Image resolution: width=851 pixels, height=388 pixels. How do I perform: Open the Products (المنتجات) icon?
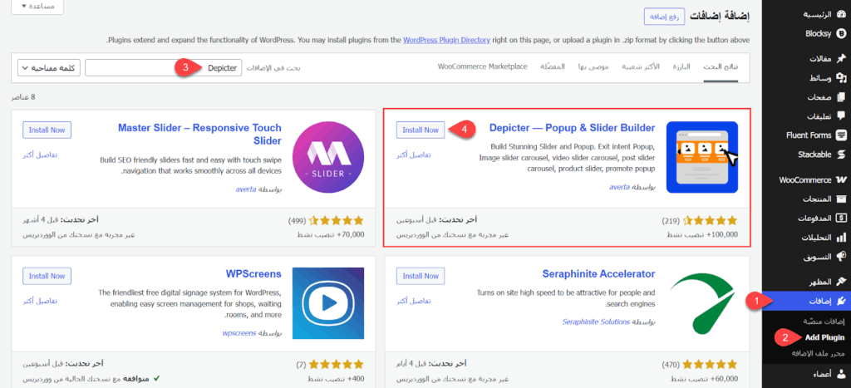point(841,199)
